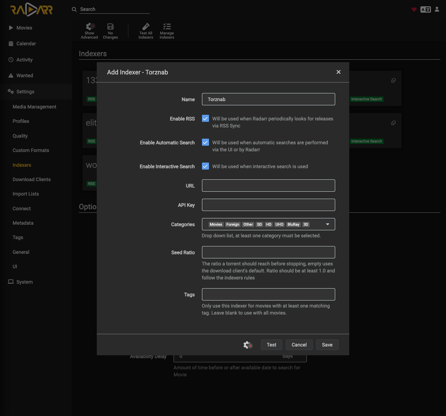Save the new Torznab indexer
Screen dimensions: 446x416
pos(327,345)
